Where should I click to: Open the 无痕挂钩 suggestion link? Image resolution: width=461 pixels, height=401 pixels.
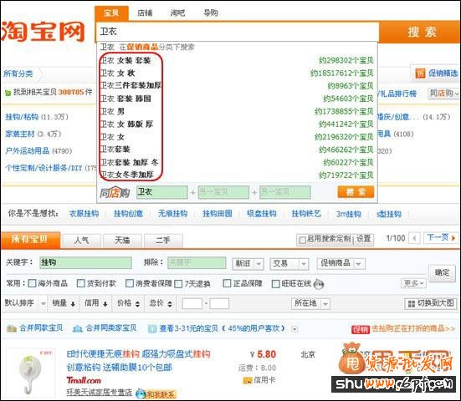pyautogui.click(x=172, y=214)
